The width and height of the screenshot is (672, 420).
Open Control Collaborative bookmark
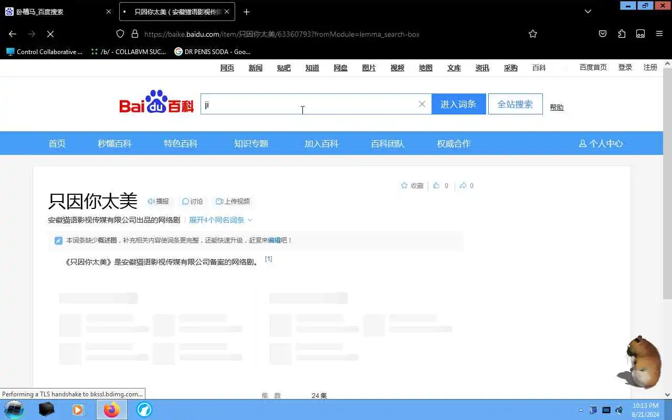click(x=45, y=51)
